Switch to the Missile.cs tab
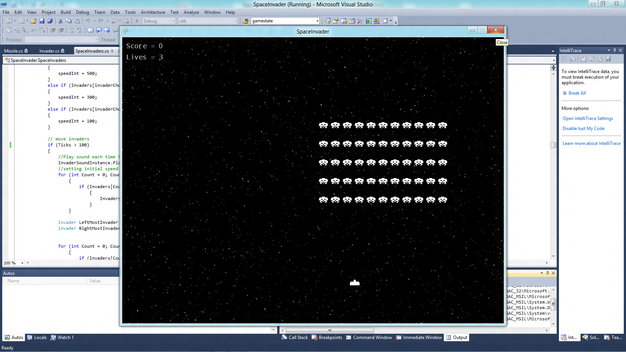 [x=16, y=51]
